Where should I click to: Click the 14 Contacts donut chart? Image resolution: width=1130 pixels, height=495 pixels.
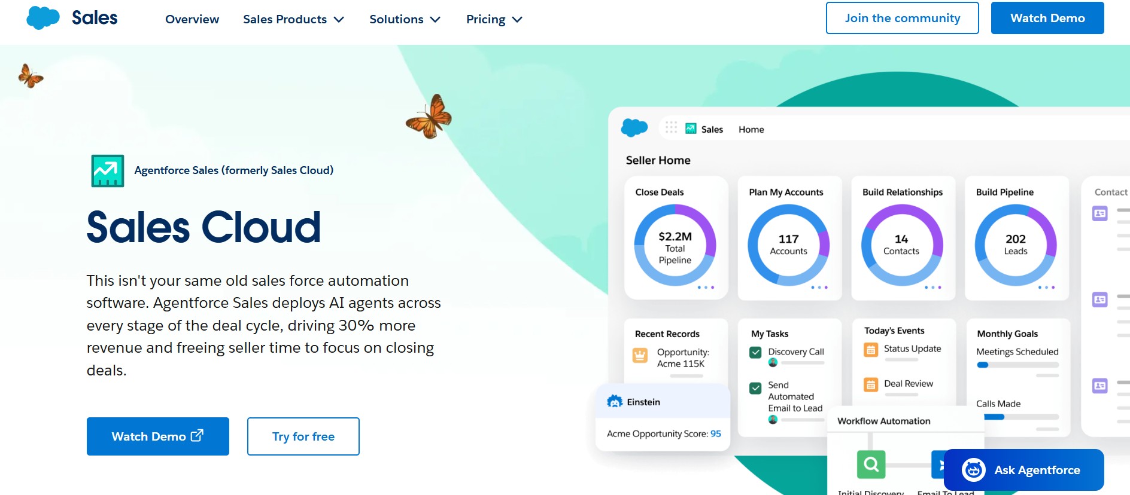[902, 245]
